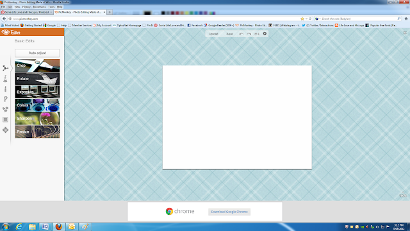This screenshot has width=410, height=231.
Task: Open the Member Services bookmark
Action: coord(79,26)
